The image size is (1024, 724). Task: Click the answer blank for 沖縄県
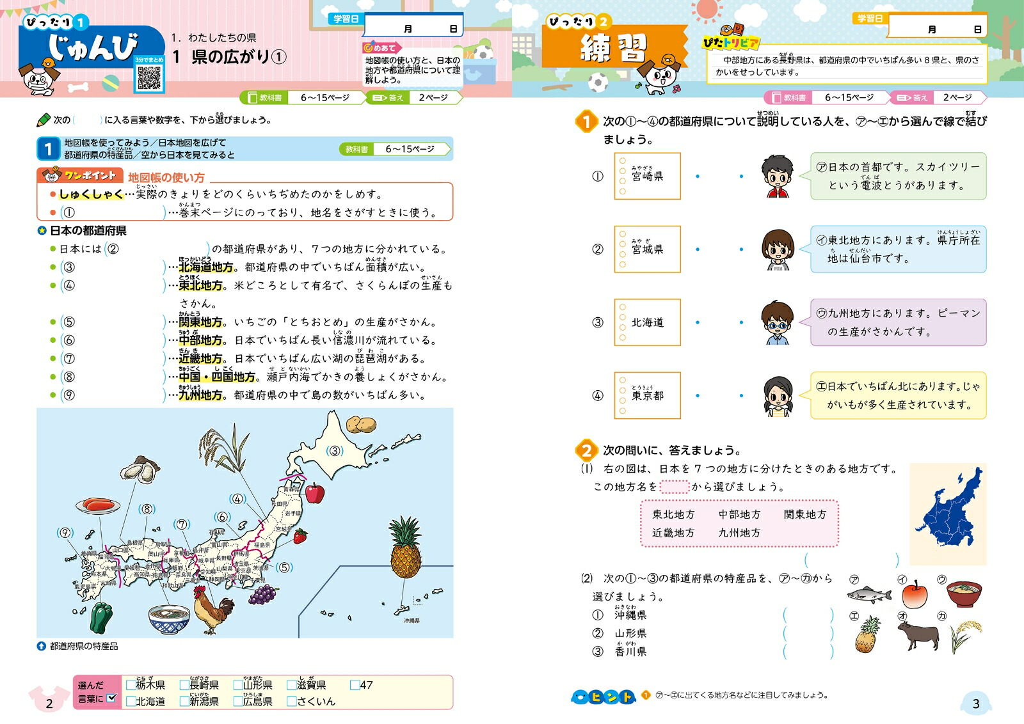pyautogui.click(x=808, y=615)
